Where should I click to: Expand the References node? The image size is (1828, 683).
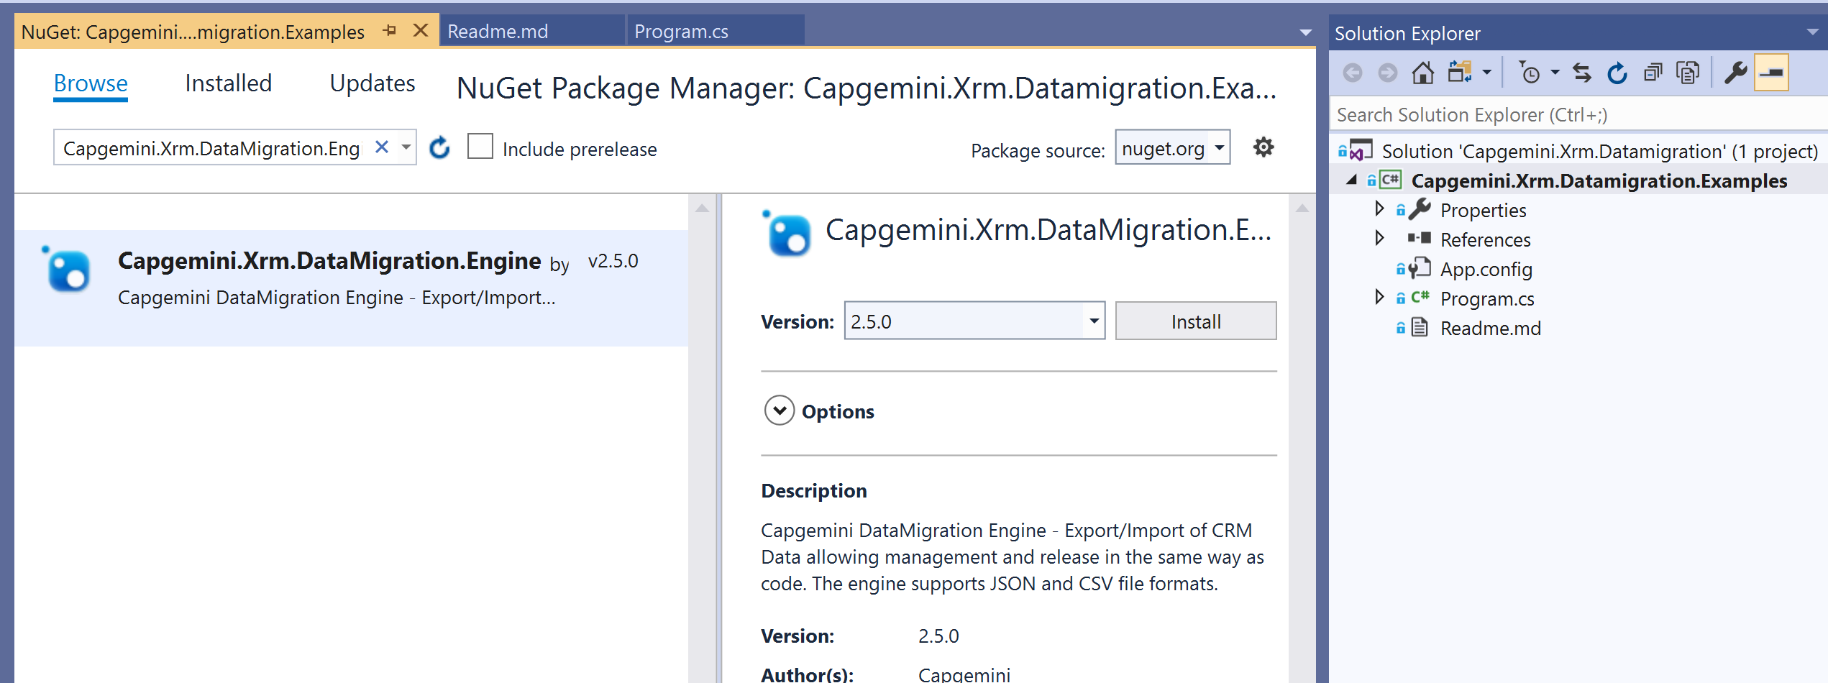coord(1379,238)
